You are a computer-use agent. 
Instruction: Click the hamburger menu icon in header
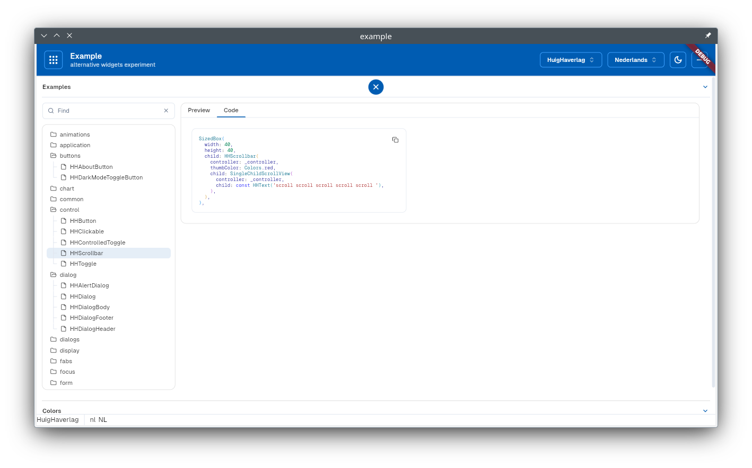699,60
